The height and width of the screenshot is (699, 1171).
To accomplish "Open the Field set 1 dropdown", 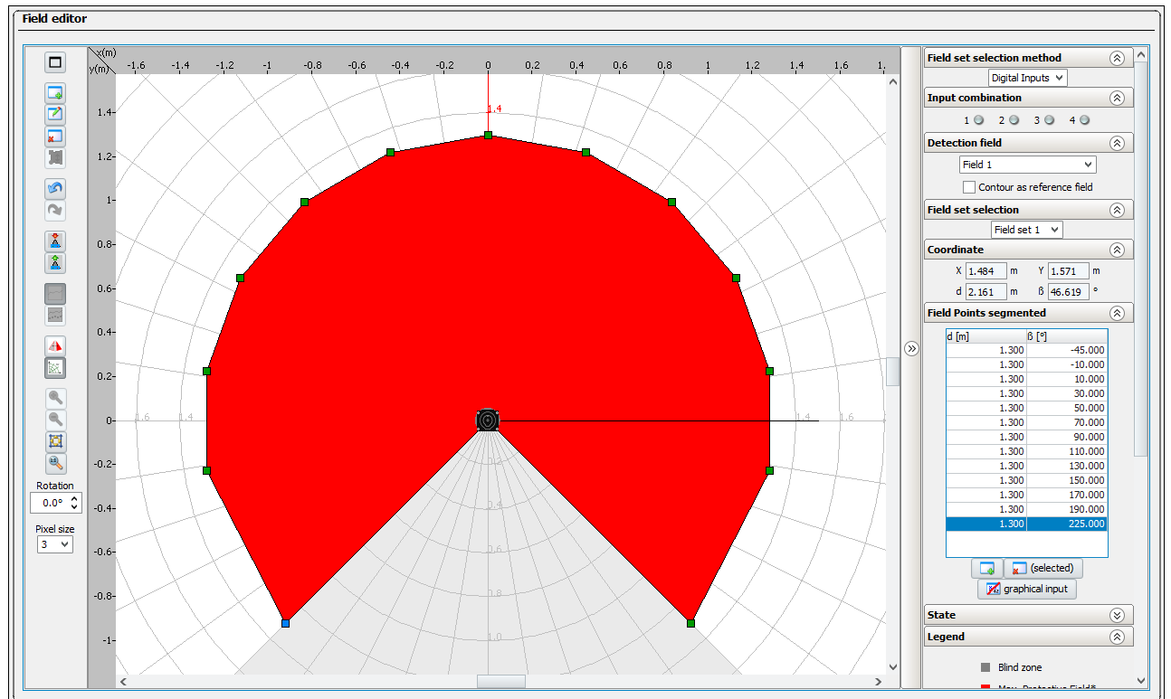I will pyautogui.click(x=1027, y=230).
